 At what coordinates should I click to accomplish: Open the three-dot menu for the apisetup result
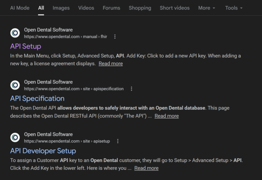(x=118, y=141)
